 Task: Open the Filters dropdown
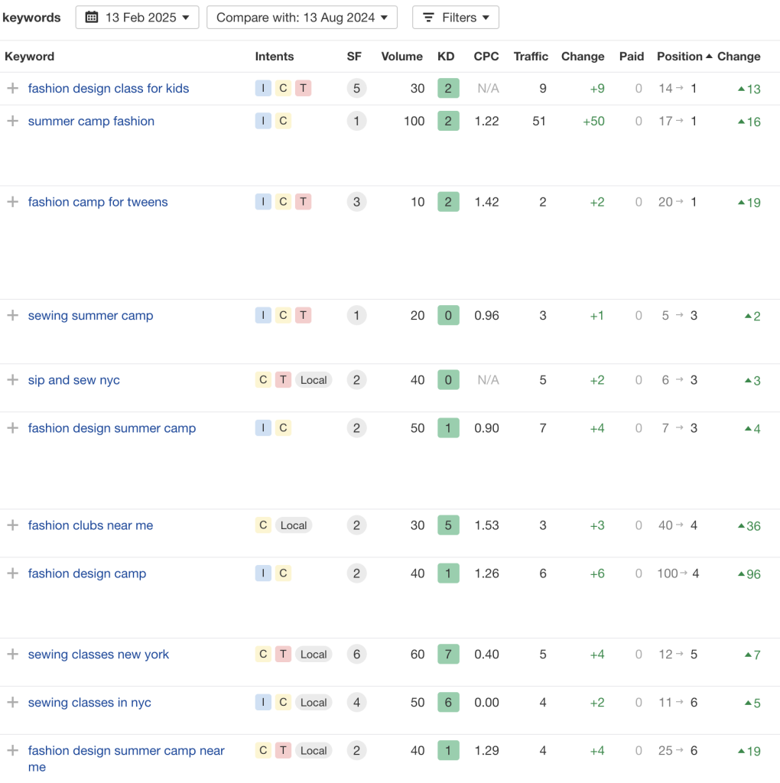click(x=456, y=18)
